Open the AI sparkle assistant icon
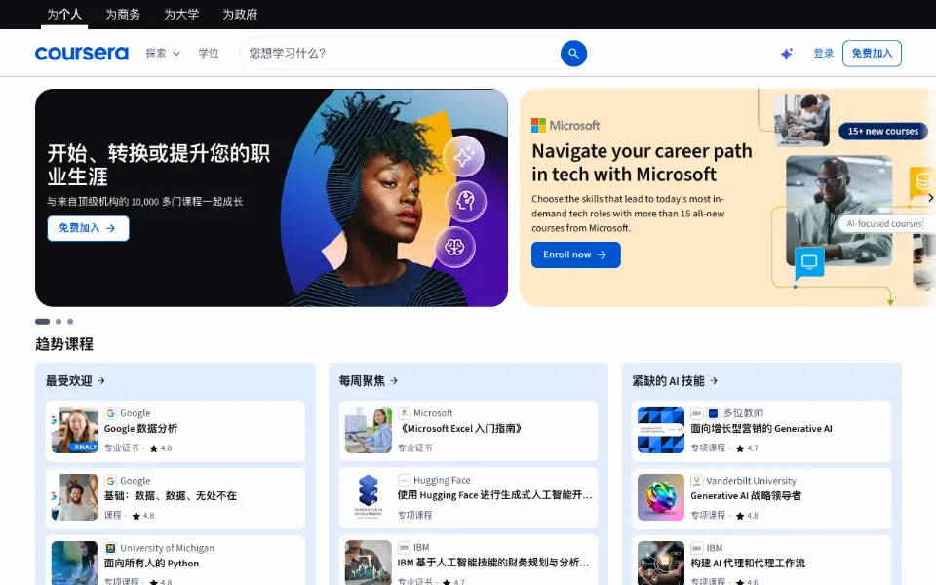 pyautogui.click(x=787, y=54)
